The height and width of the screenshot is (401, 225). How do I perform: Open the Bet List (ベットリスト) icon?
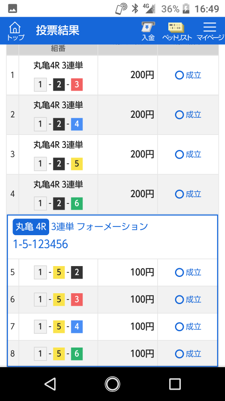pyautogui.click(x=177, y=31)
